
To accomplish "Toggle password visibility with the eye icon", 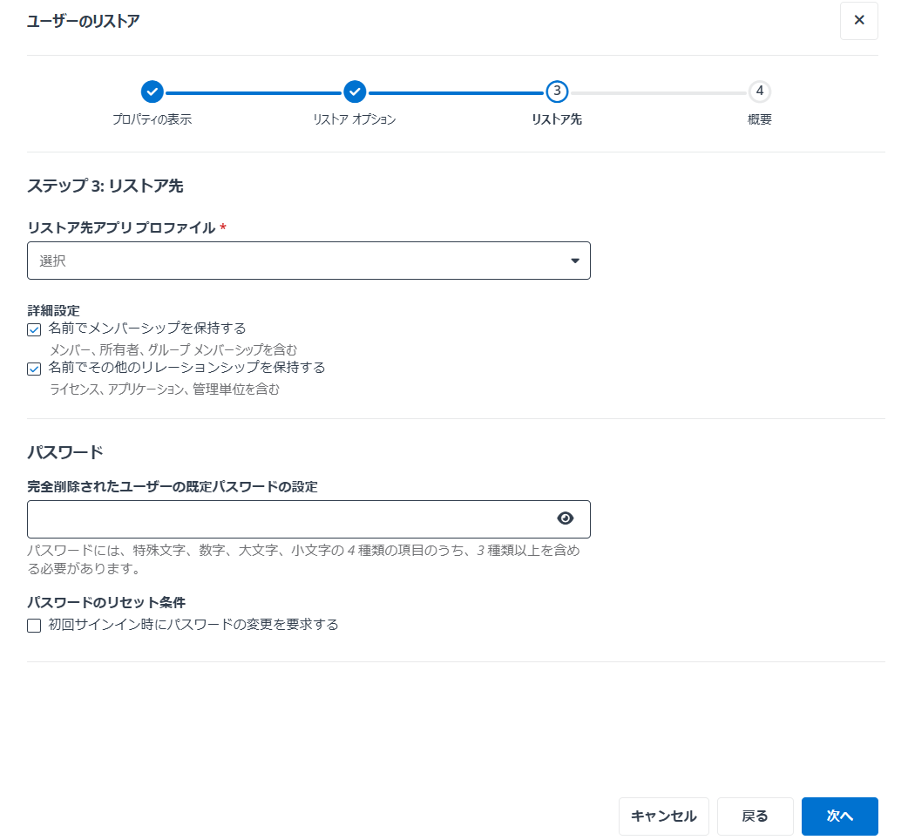I will 566,518.
